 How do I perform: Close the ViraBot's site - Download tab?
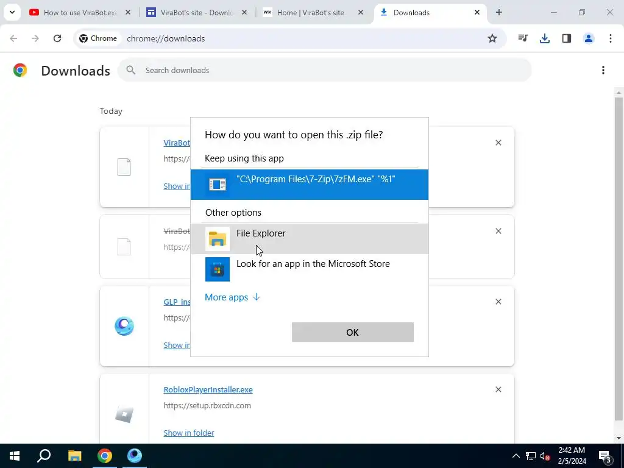[x=244, y=13]
